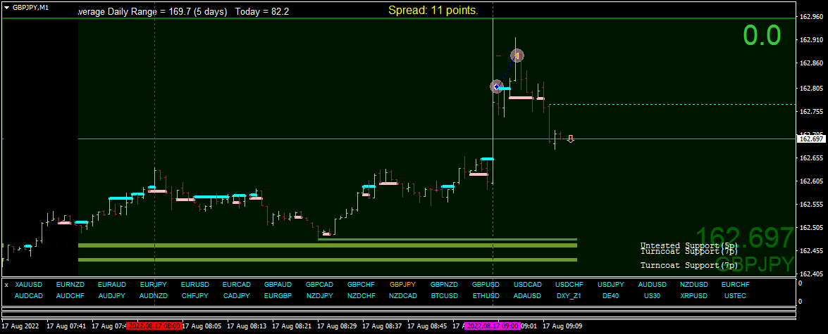This screenshot has height=334, width=828.
Task: Click the trade exit circle marker near 162.880
Action: (x=517, y=56)
